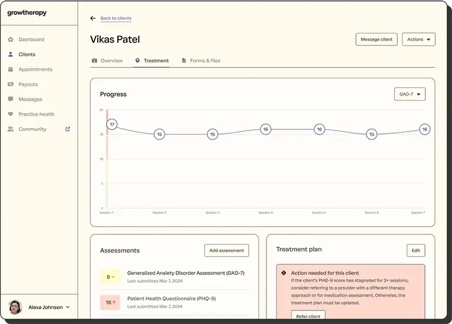Click the Add assessment button
452x324 pixels.
pyautogui.click(x=226, y=251)
